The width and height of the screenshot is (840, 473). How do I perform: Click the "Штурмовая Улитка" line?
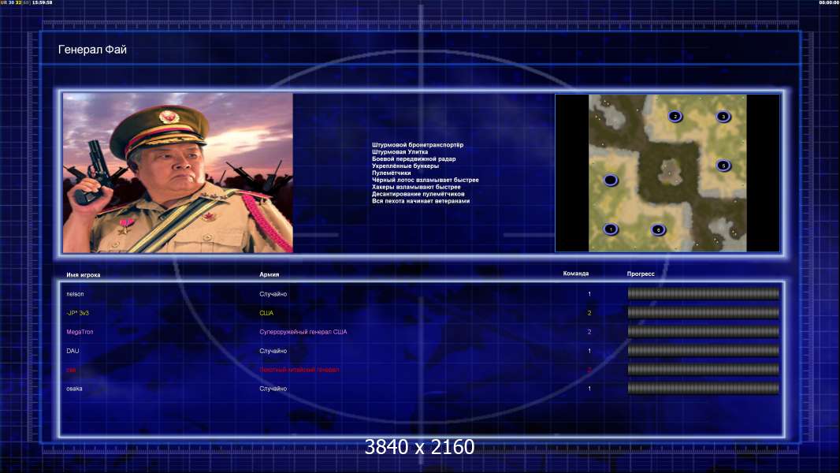[400, 151]
